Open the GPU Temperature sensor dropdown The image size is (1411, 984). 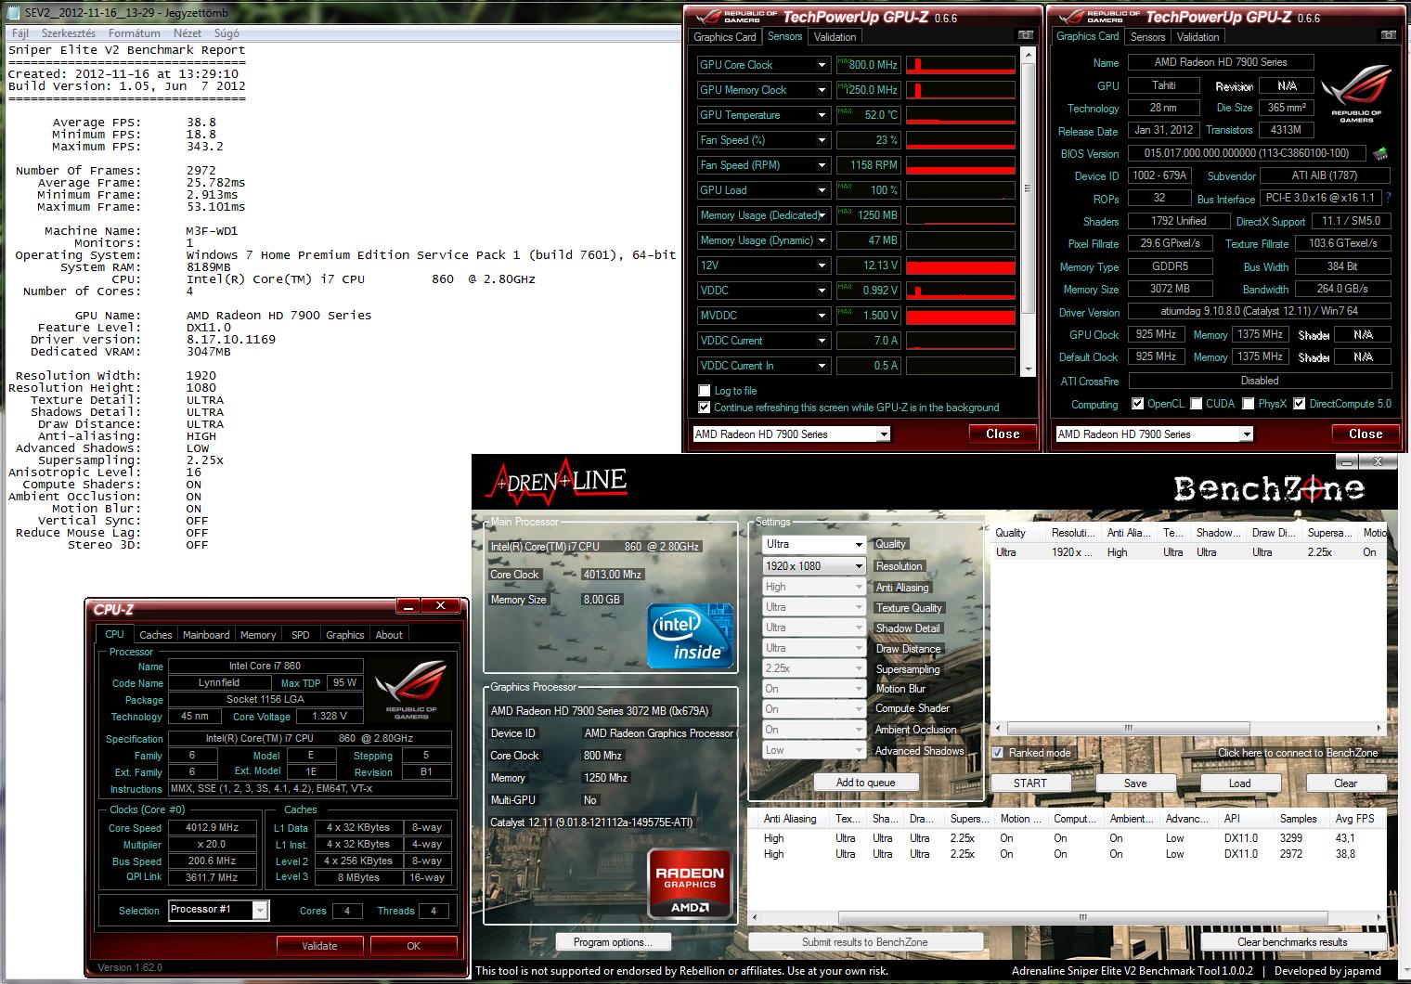pyautogui.click(x=822, y=115)
